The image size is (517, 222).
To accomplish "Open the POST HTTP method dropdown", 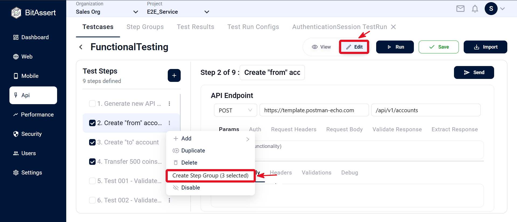I will pyautogui.click(x=236, y=110).
